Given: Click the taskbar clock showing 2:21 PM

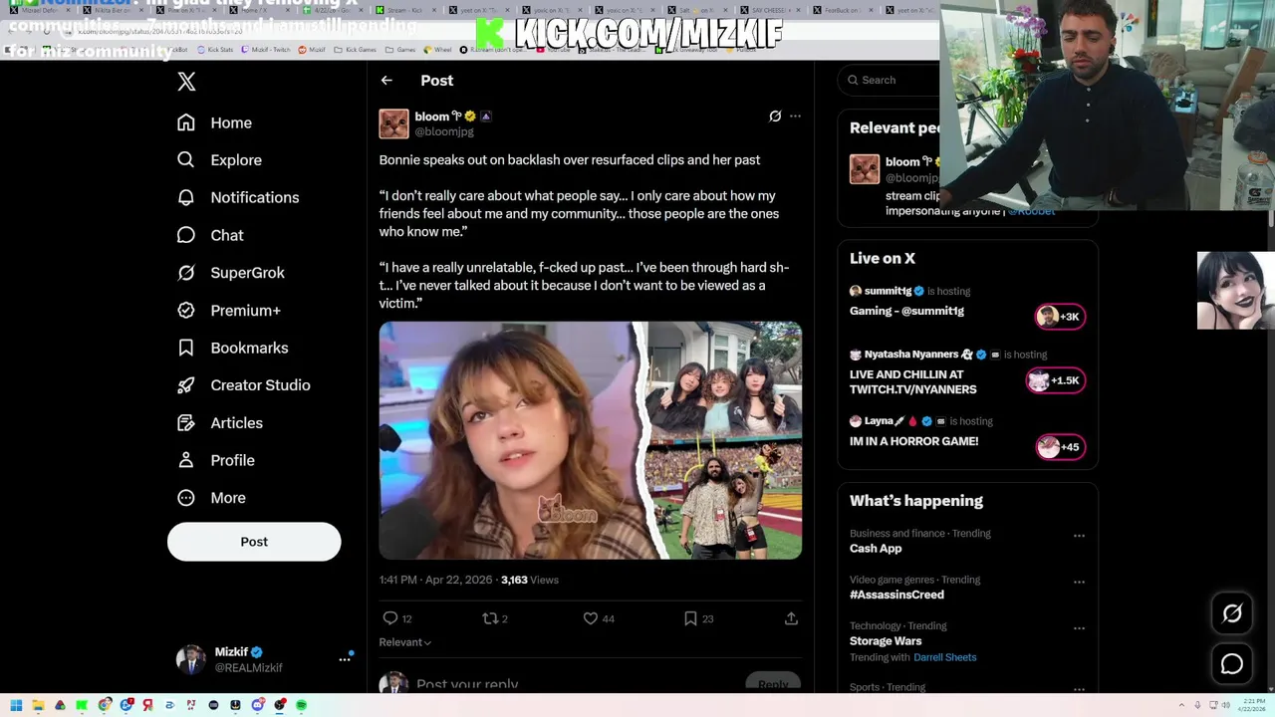Looking at the screenshot, I should pyautogui.click(x=1251, y=705).
